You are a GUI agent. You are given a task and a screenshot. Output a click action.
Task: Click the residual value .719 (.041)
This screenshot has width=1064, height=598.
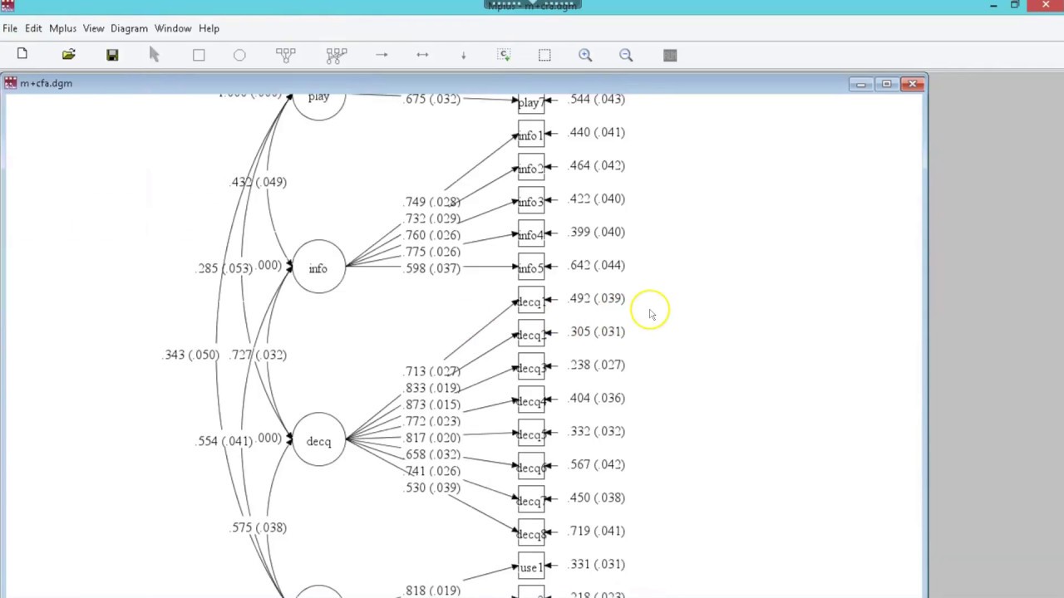pos(597,531)
